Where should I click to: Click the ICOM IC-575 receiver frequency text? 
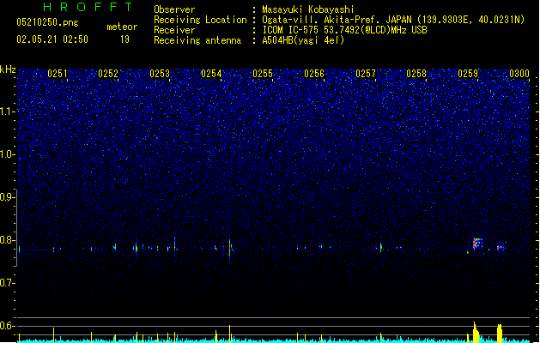[x=345, y=30]
